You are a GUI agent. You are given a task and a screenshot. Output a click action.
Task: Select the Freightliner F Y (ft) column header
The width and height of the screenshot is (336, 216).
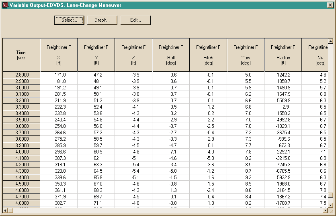pyautogui.click(x=96, y=55)
